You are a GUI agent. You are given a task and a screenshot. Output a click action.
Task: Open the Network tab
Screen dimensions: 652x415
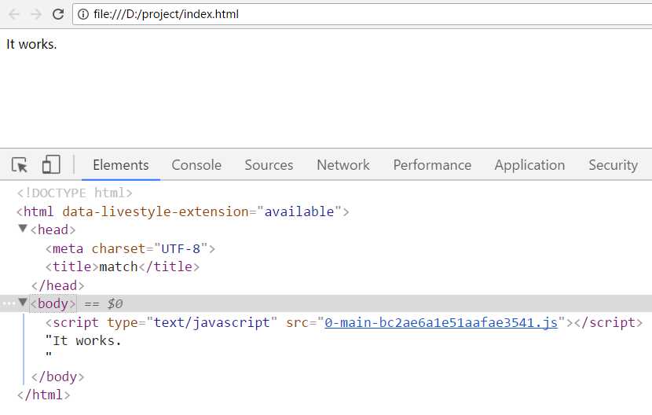[x=342, y=165]
